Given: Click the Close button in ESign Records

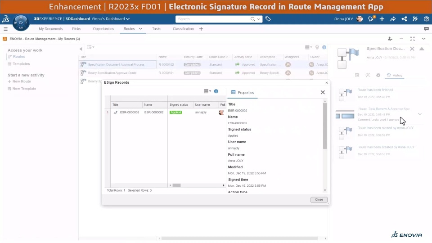Looking at the screenshot, I should (x=319, y=199).
